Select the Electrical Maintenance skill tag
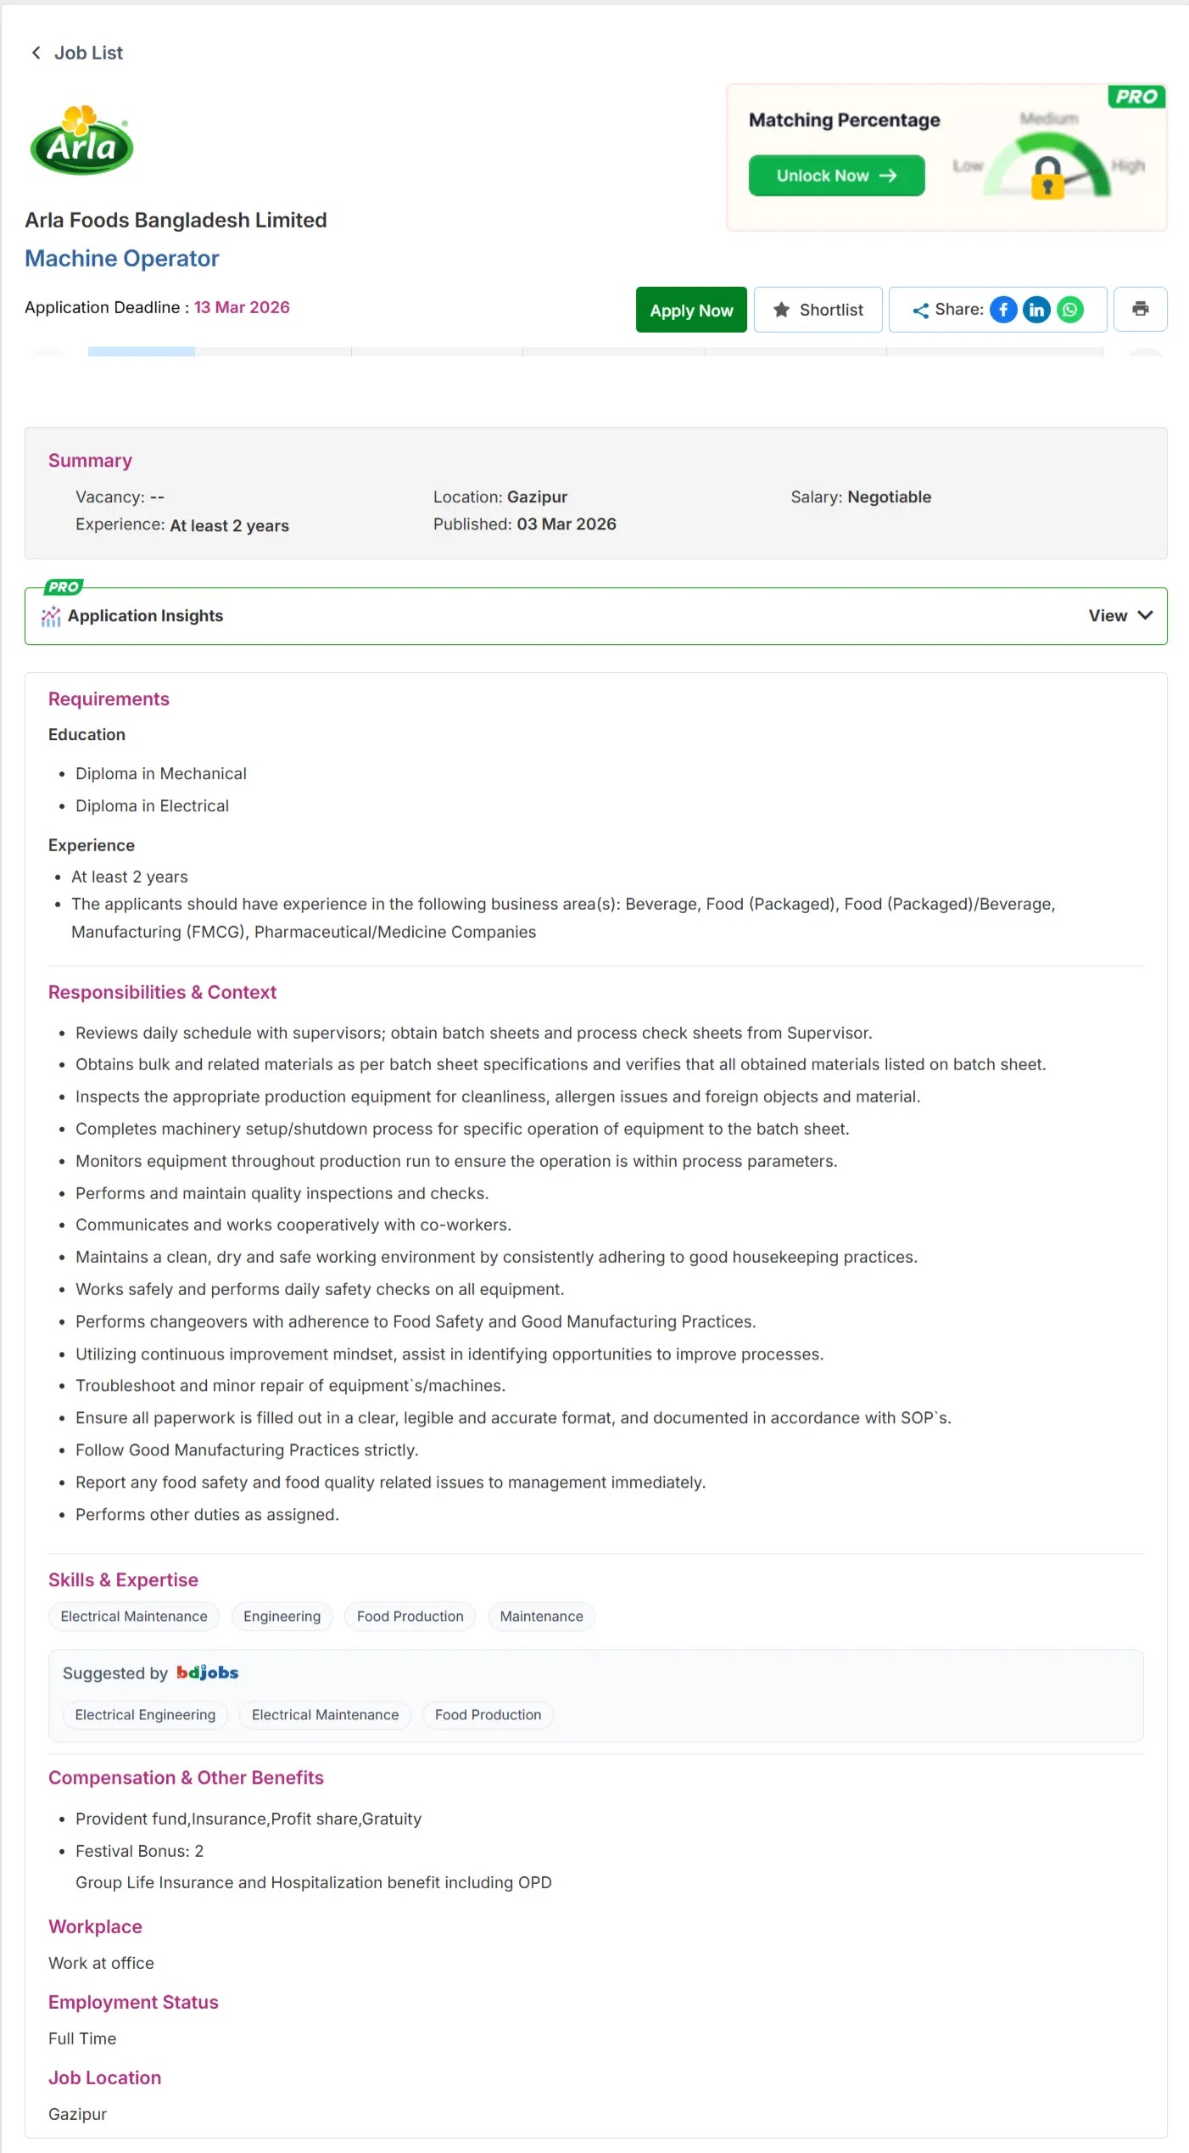 click(134, 1617)
